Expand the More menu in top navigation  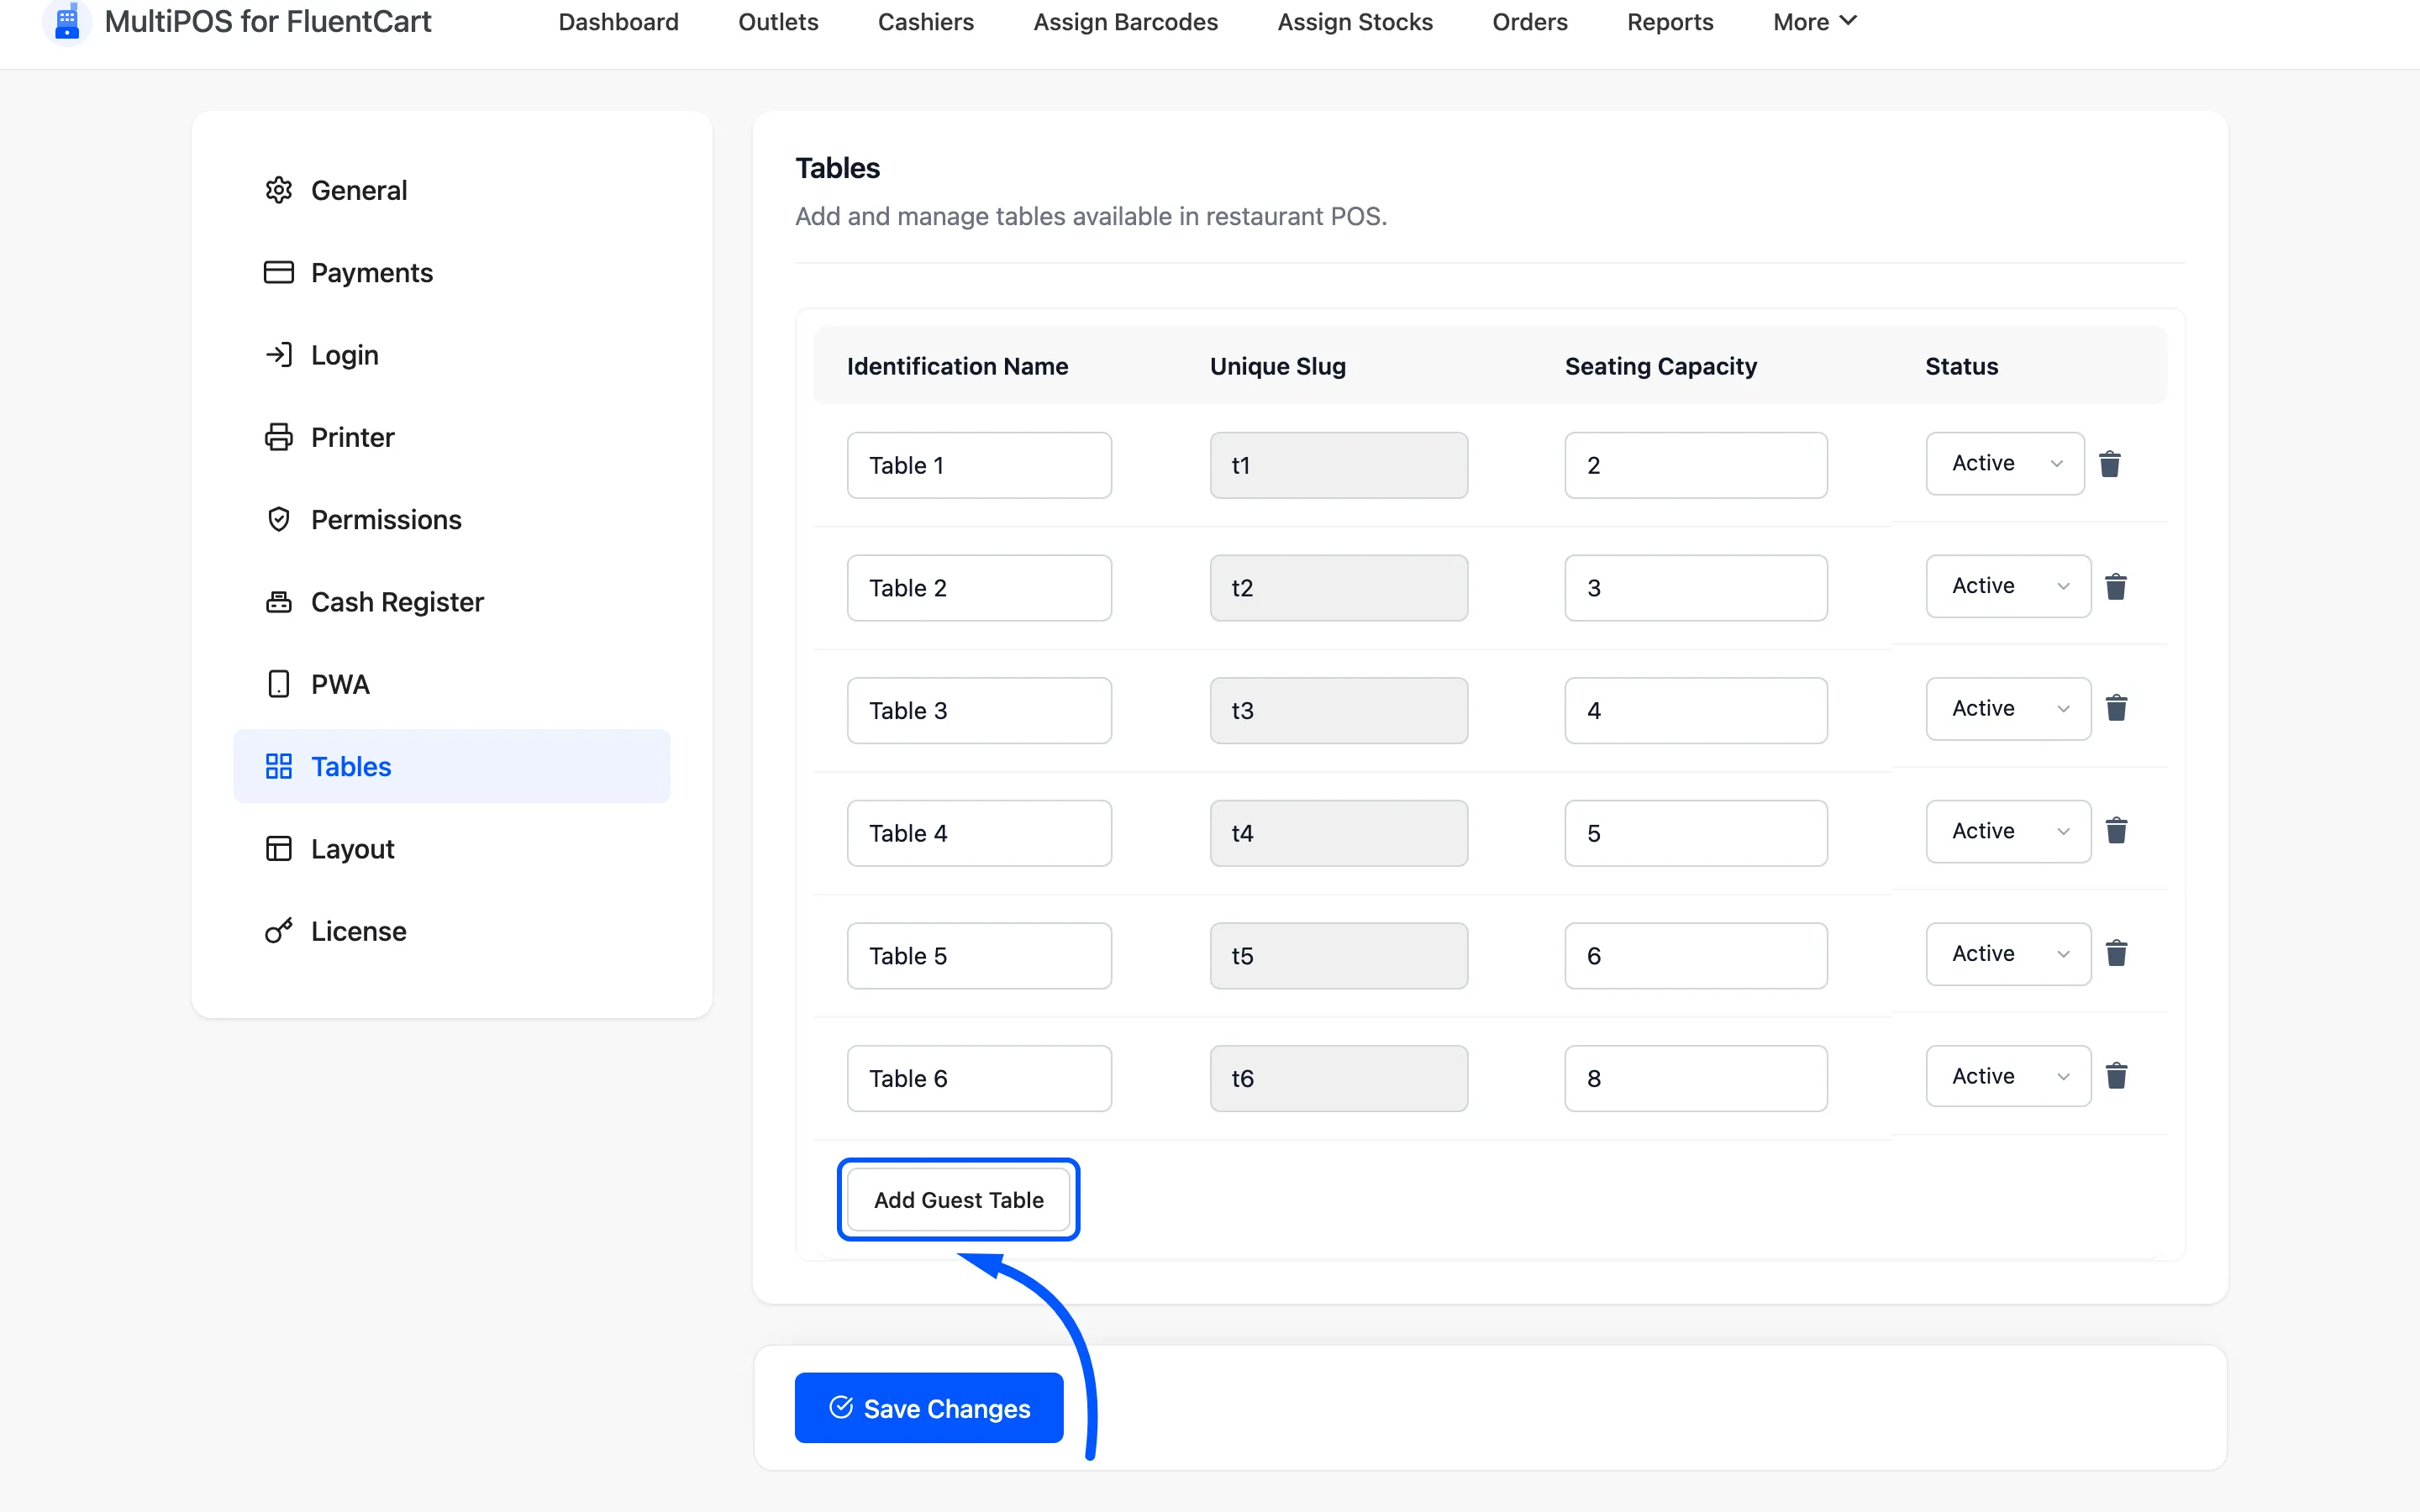[x=1814, y=22]
